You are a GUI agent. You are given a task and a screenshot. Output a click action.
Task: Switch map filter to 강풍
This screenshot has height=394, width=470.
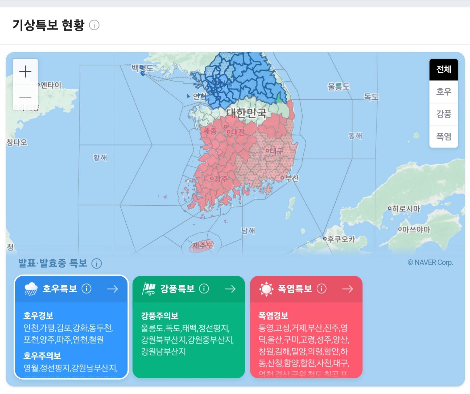click(x=443, y=114)
